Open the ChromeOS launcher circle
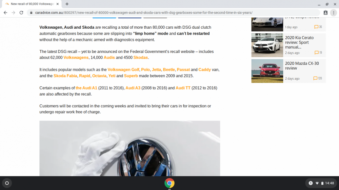339x190 pixels. pos(7,183)
